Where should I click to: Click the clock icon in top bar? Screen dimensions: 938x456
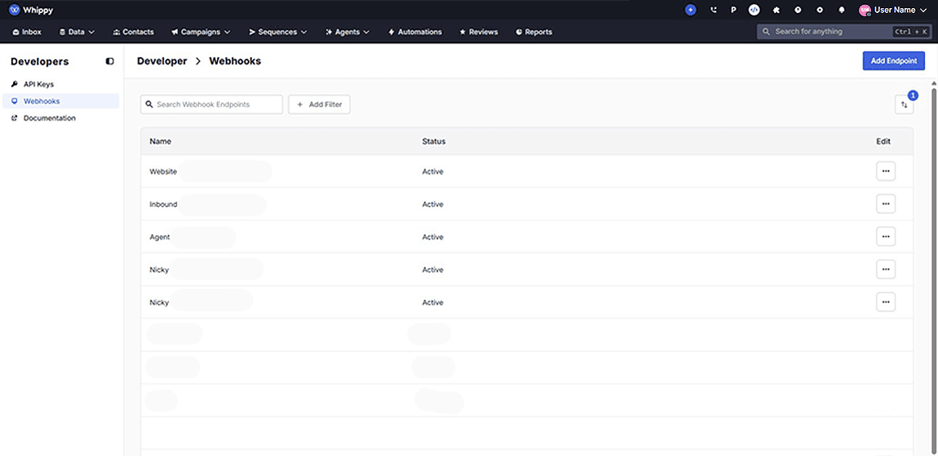pyautogui.click(x=798, y=10)
